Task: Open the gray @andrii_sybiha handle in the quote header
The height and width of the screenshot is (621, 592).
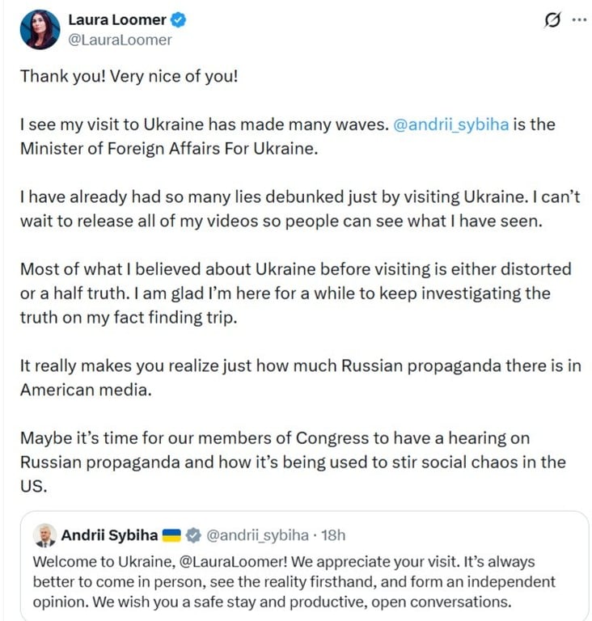Action: pyautogui.click(x=257, y=535)
